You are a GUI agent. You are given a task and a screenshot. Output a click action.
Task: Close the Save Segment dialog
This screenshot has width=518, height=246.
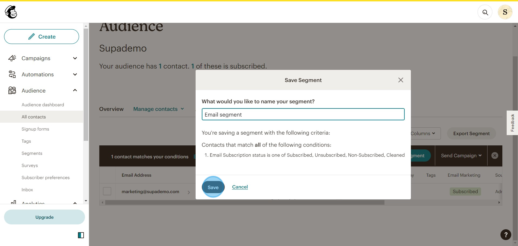[401, 80]
